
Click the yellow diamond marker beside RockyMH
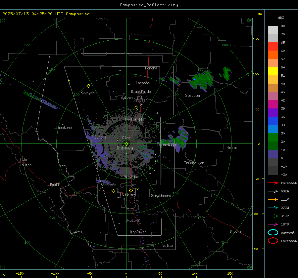coord(88,86)
